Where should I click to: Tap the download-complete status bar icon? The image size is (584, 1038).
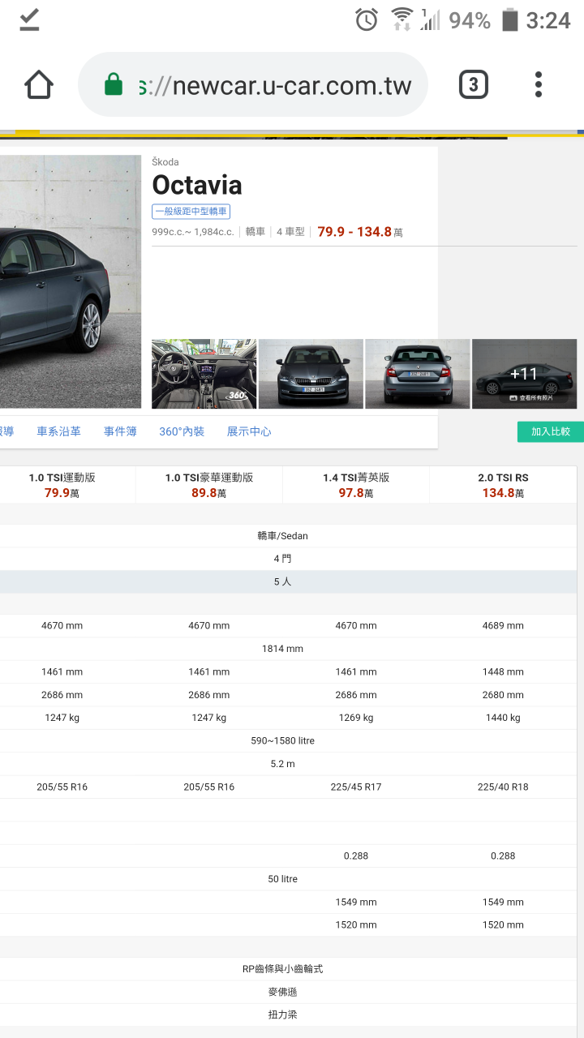pyautogui.click(x=29, y=19)
